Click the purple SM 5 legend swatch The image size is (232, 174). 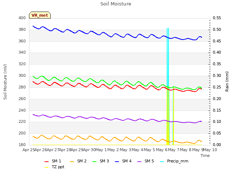(x=140, y=162)
